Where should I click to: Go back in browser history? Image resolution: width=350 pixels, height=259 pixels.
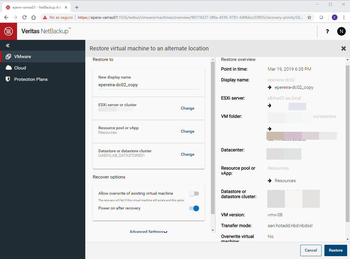[x=6, y=17]
